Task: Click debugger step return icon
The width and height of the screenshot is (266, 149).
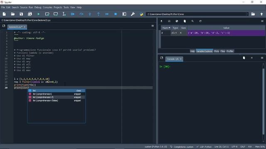Action: point(99,14)
